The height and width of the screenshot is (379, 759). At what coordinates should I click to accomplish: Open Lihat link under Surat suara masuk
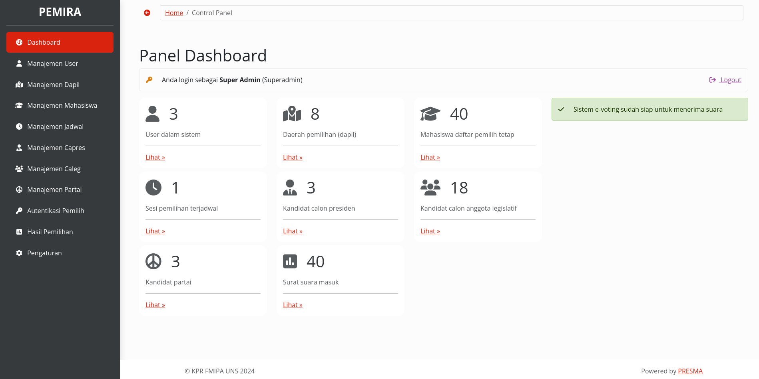(293, 305)
